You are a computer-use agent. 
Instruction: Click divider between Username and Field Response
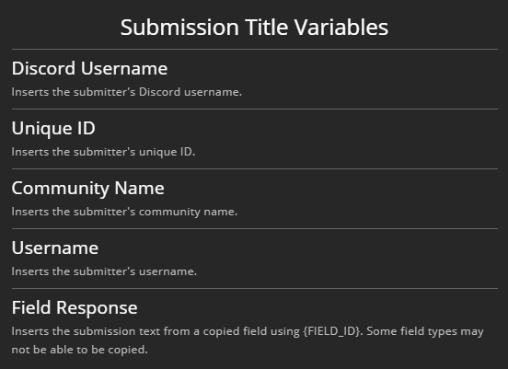click(x=255, y=288)
